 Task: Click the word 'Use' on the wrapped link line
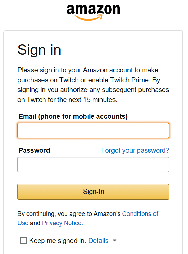click(23, 223)
